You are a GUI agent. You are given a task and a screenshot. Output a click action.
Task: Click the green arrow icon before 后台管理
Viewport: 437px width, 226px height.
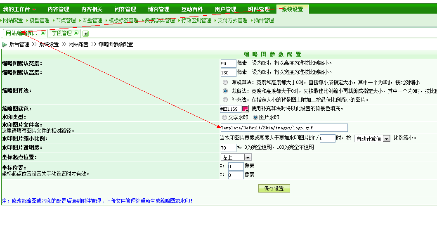pos(5,45)
